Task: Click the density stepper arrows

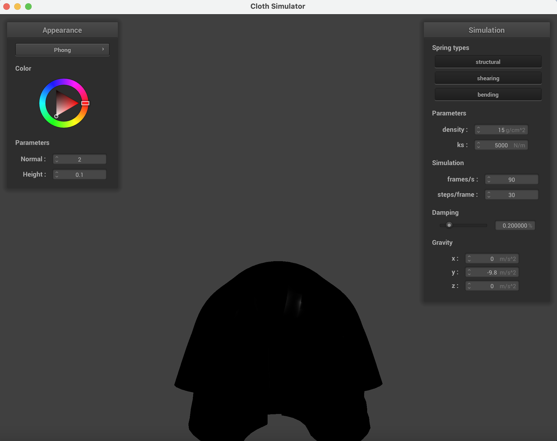Action: click(x=478, y=130)
